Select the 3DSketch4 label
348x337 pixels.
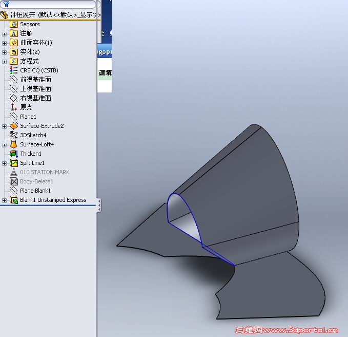coord(33,135)
